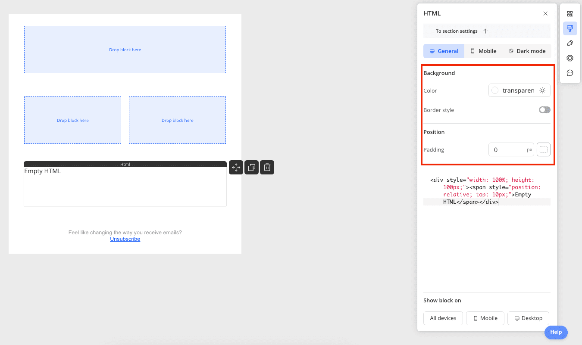Show block on Desktop only

(528, 318)
